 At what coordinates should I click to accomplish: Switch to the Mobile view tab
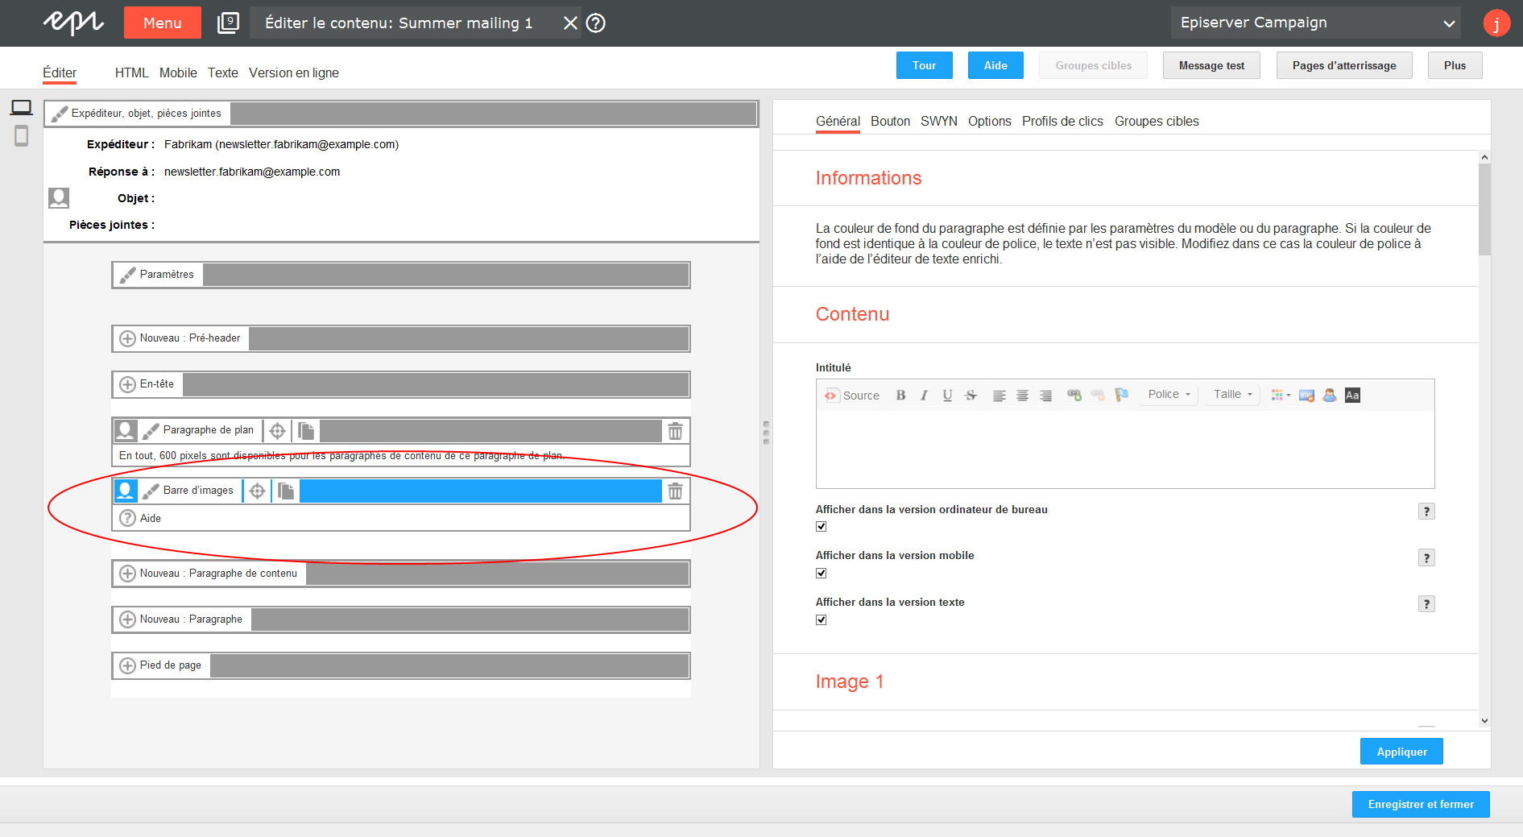pyautogui.click(x=178, y=73)
